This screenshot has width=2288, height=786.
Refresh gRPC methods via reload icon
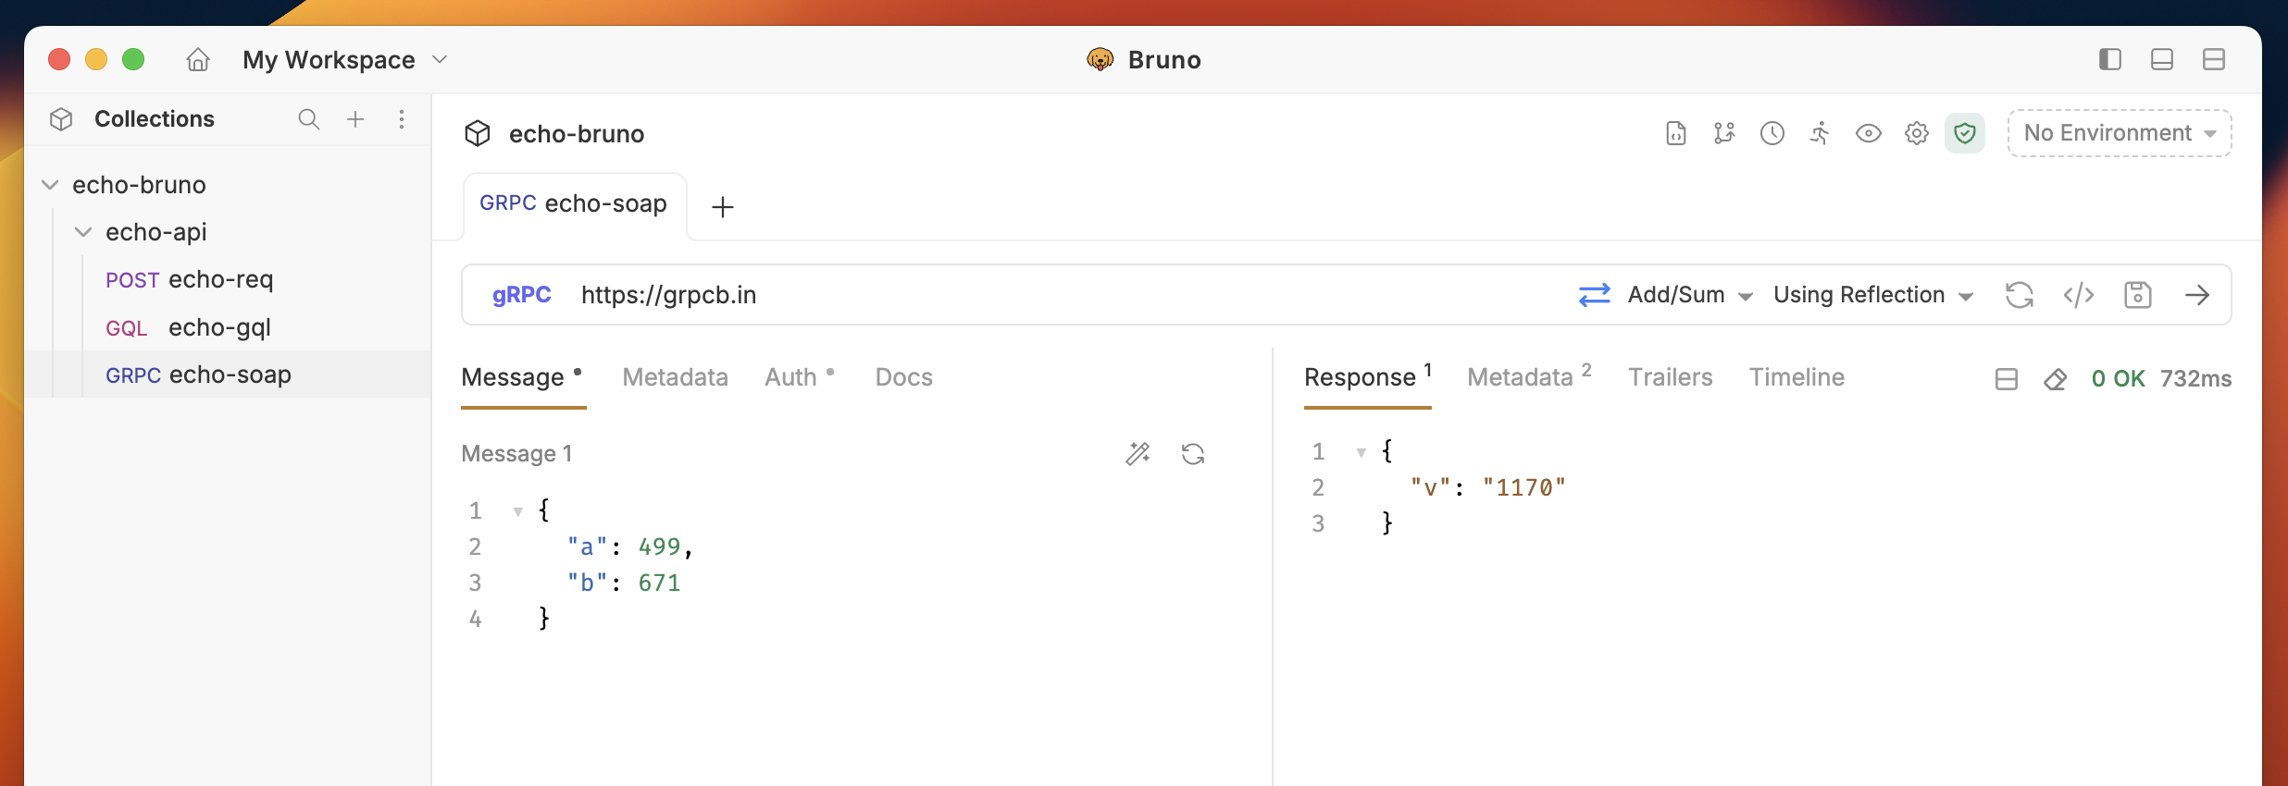[2019, 295]
